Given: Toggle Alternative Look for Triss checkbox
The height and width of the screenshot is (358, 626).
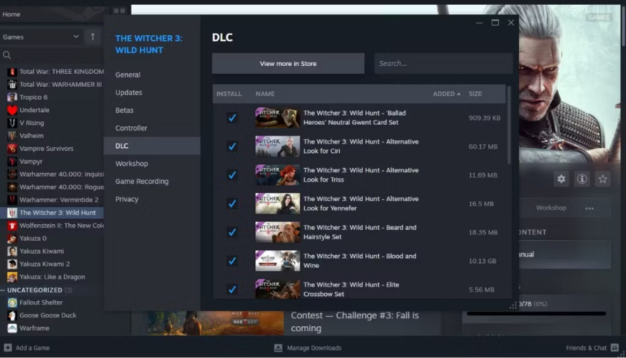Looking at the screenshot, I should 232,175.
